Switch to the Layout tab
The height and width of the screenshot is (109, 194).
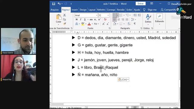click(x=92, y=10)
